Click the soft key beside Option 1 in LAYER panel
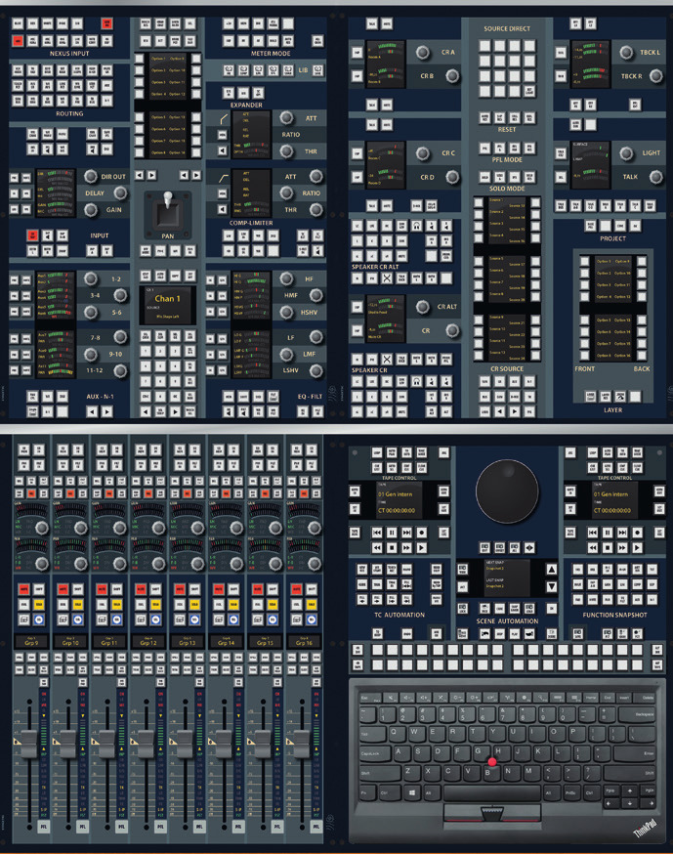 click(x=585, y=262)
